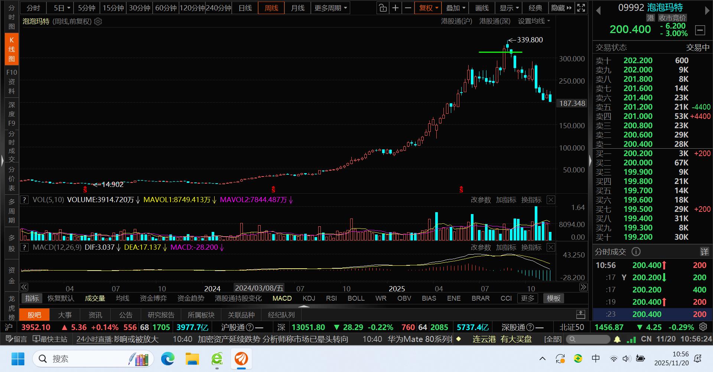Go to previous stock with left arrow
The height and width of the screenshot is (372, 713).
[598, 11]
